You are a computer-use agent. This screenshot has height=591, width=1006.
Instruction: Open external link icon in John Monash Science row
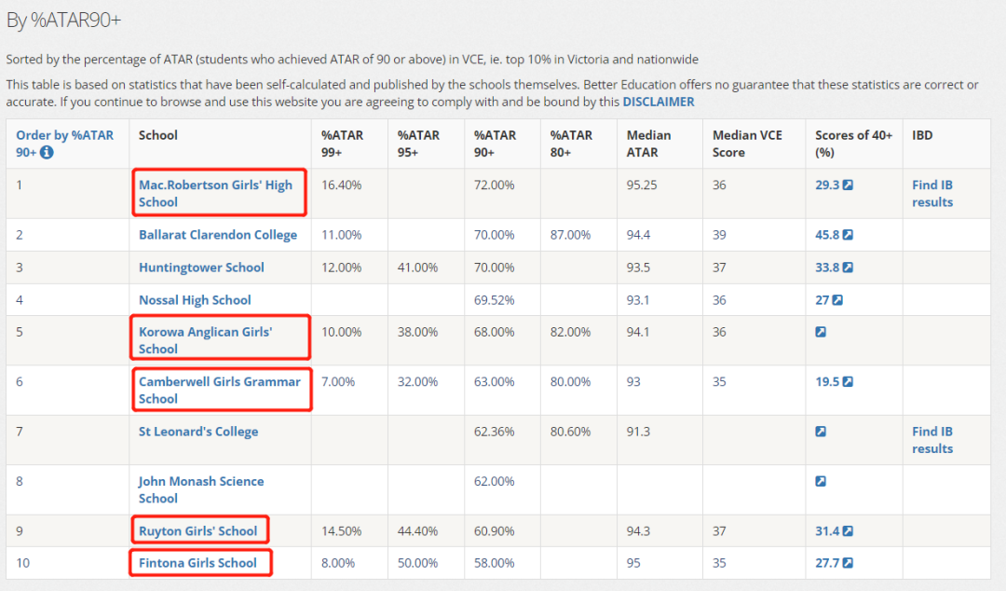(821, 481)
